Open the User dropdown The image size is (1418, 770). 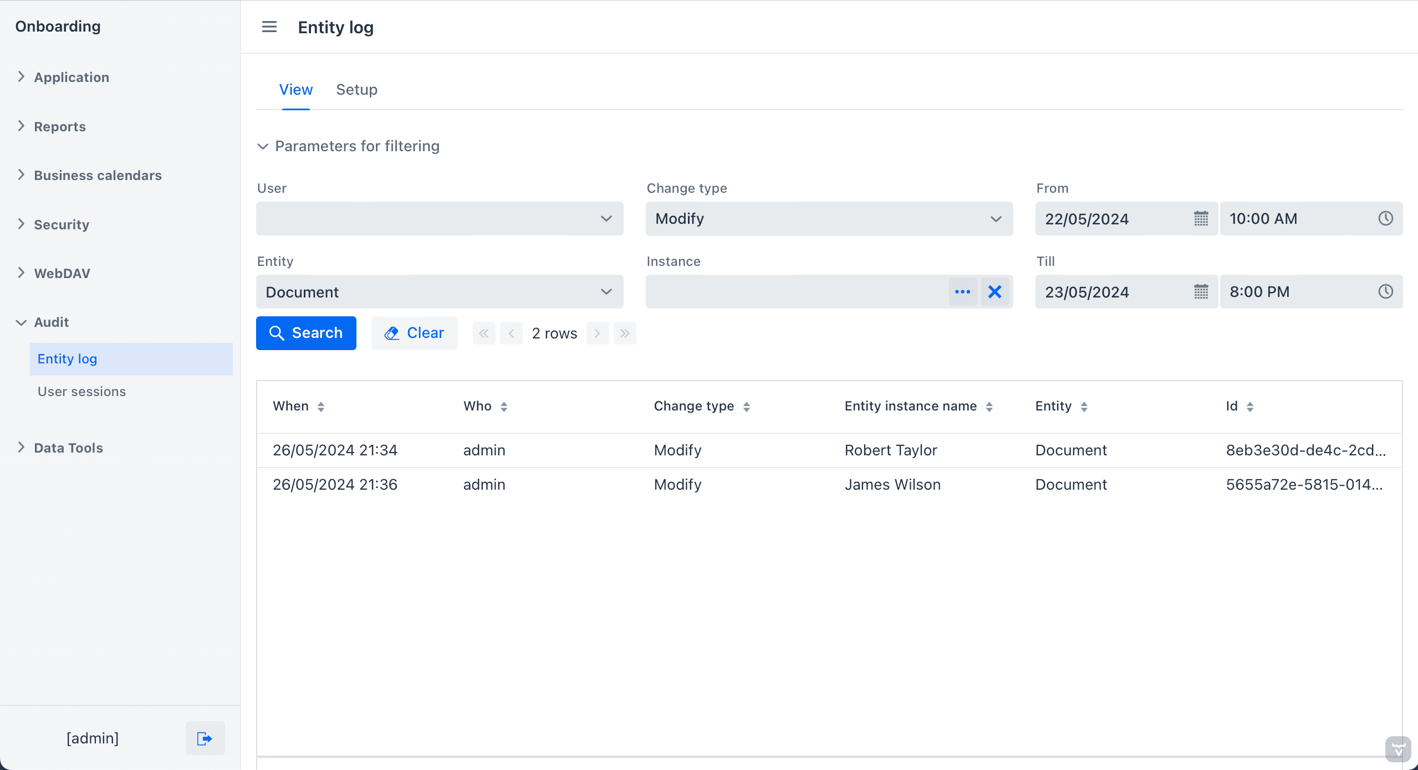click(x=439, y=219)
